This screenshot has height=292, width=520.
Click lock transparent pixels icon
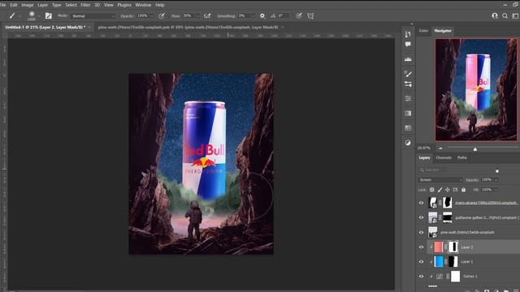431,190
